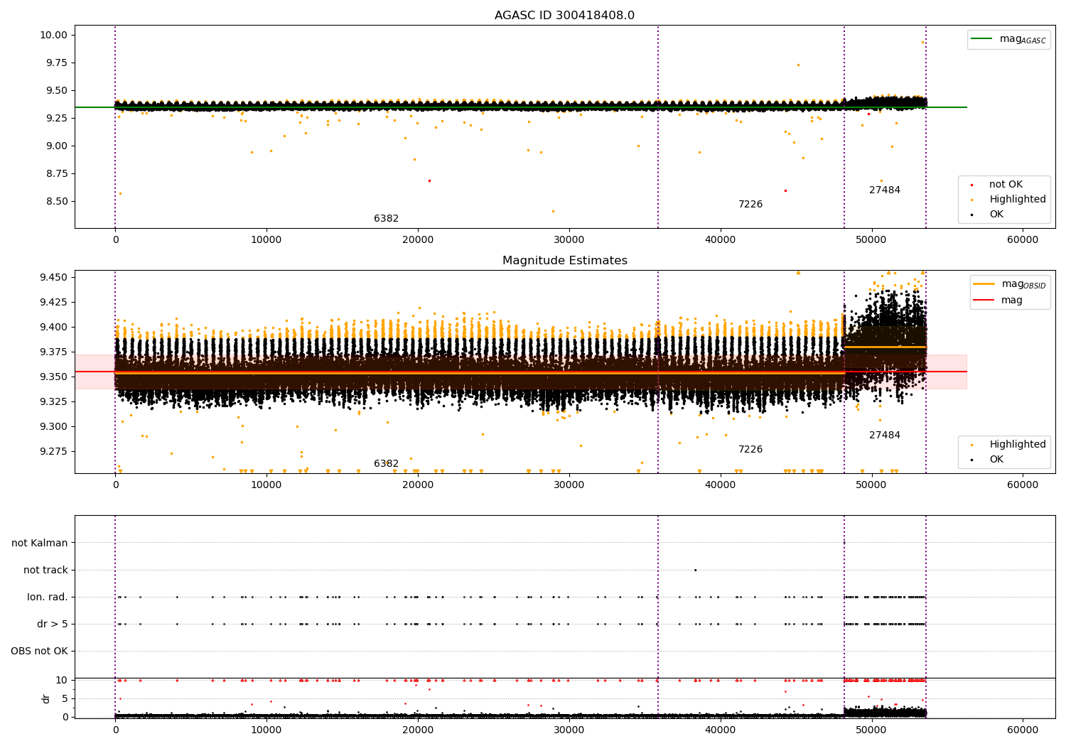Click the rotated "dr" y-axis label
This screenshot has width=1066, height=746.
point(46,698)
